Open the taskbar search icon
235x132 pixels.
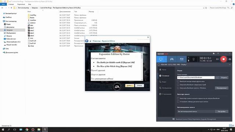pyautogui.click(x=9, y=129)
